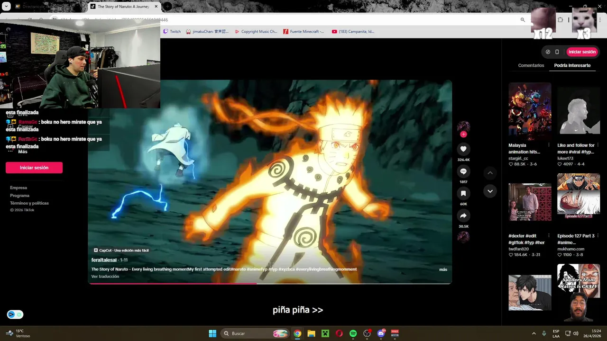Click the Windows taskbar Buscar search box

[x=255, y=333]
